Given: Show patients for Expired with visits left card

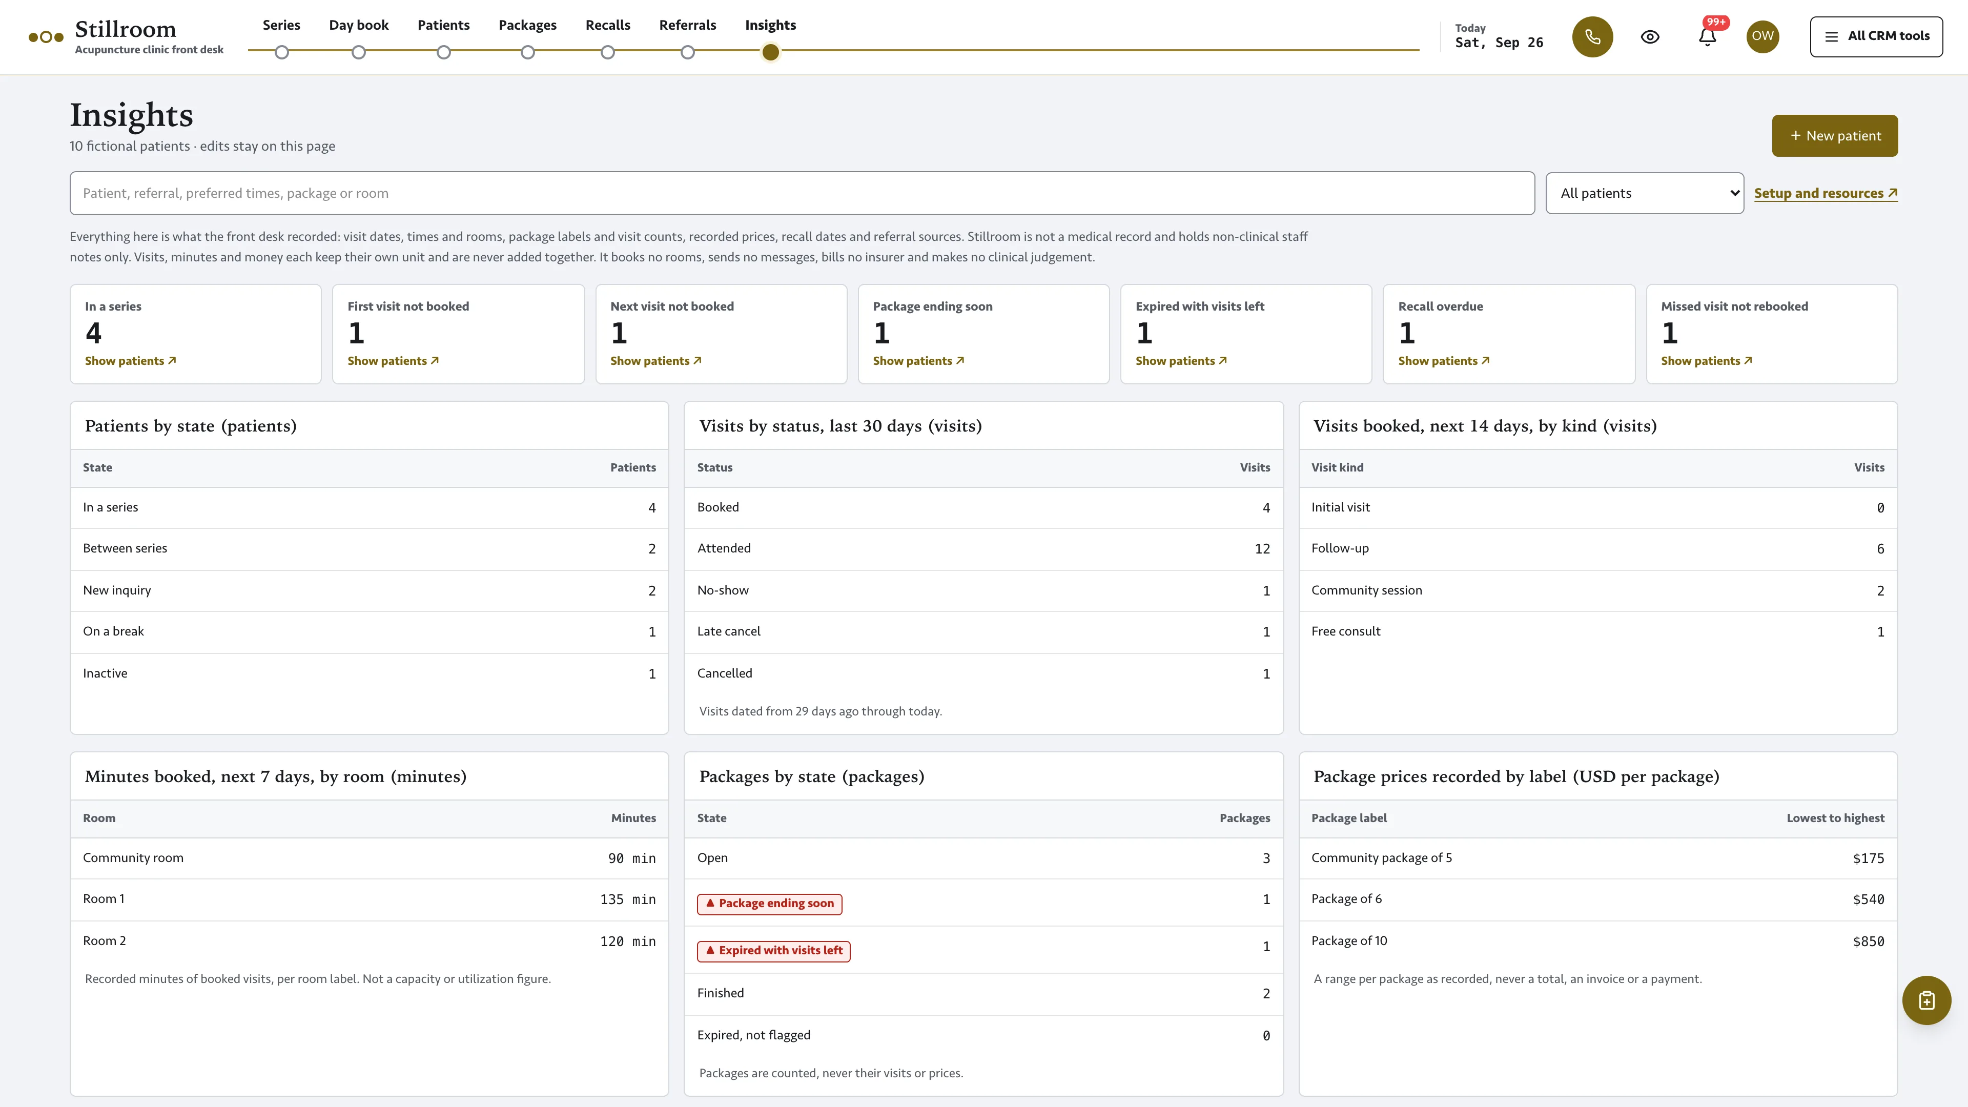Looking at the screenshot, I should click(x=1182, y=361).
